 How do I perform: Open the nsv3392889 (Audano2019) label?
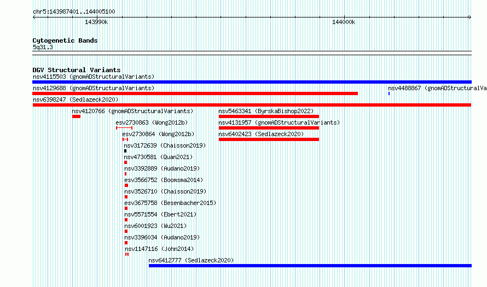tap(162, 168)
